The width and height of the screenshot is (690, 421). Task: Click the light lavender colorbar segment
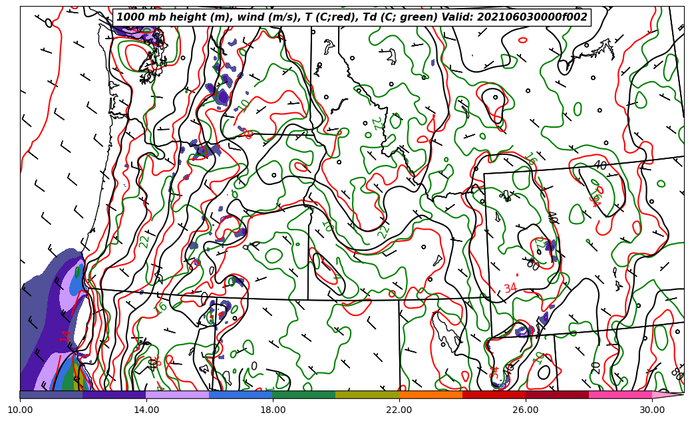(178, 395)
